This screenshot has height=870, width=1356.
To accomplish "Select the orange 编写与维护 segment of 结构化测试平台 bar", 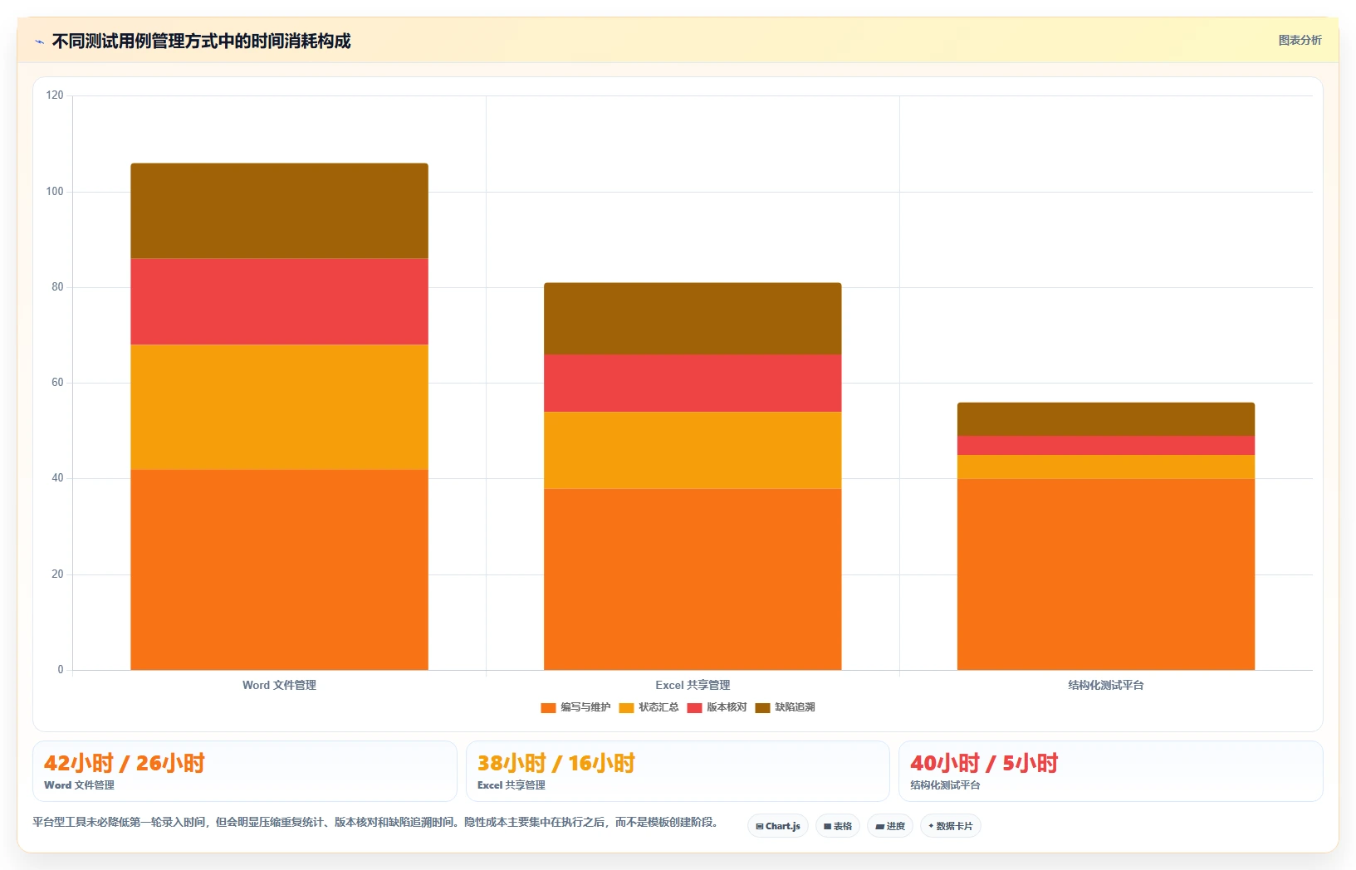I will [1105, 574].
